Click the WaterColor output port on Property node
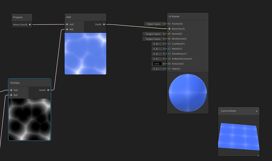272x161 pixels. (29, 24)
